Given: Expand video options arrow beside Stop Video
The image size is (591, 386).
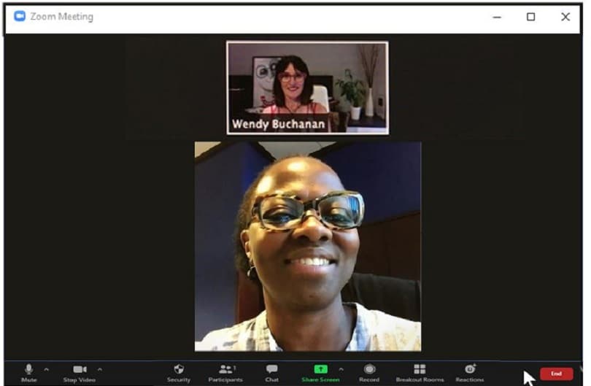Looking at the screenshot, I should [x=100, y=368].
